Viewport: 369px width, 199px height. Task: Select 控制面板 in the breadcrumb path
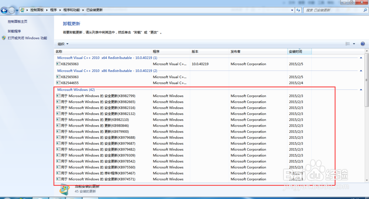tap(37, 10)
